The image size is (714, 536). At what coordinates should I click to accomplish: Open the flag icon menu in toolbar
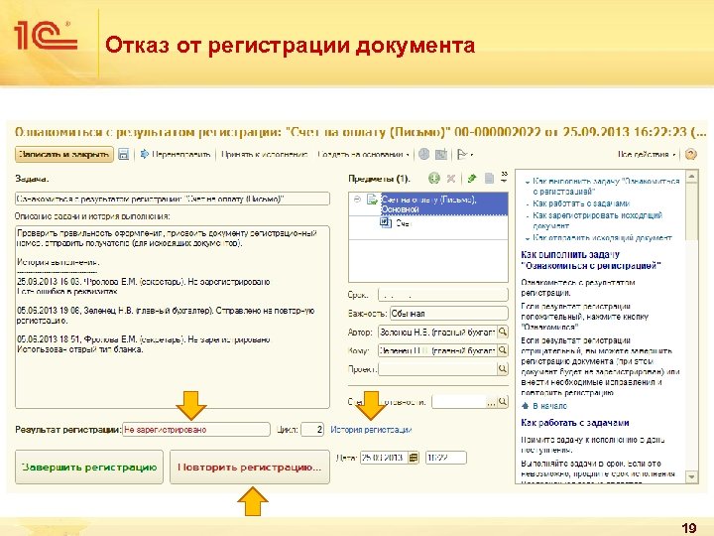tap(465, 155)
